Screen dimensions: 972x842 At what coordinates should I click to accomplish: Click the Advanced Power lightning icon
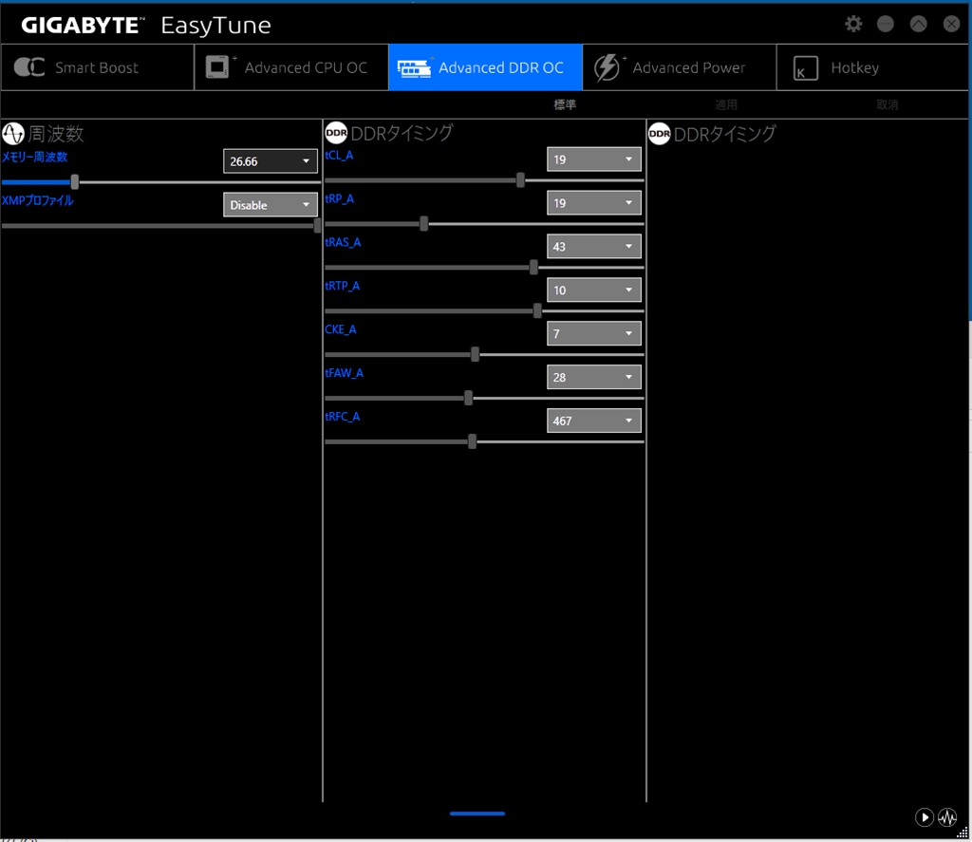pos(607,67)
